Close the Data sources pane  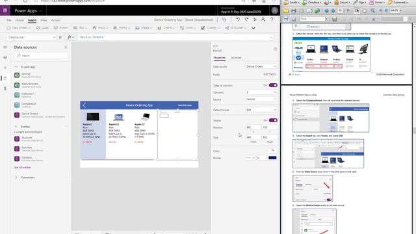coord(66,47)
